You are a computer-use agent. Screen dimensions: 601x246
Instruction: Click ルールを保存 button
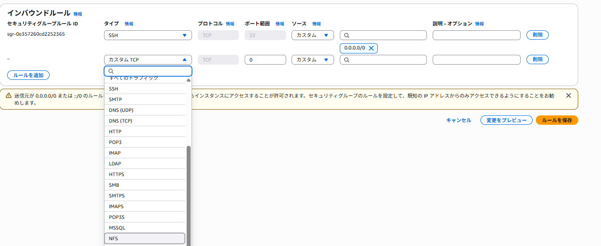557,120
